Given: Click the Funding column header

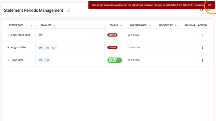Looking at the screenshot, I should pos(190,25).
